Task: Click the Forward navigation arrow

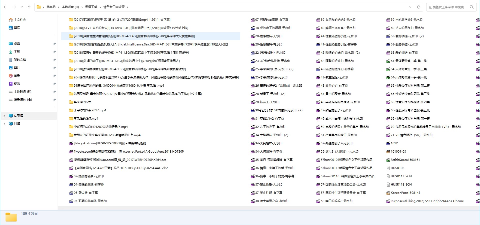Action: point(14,7)
